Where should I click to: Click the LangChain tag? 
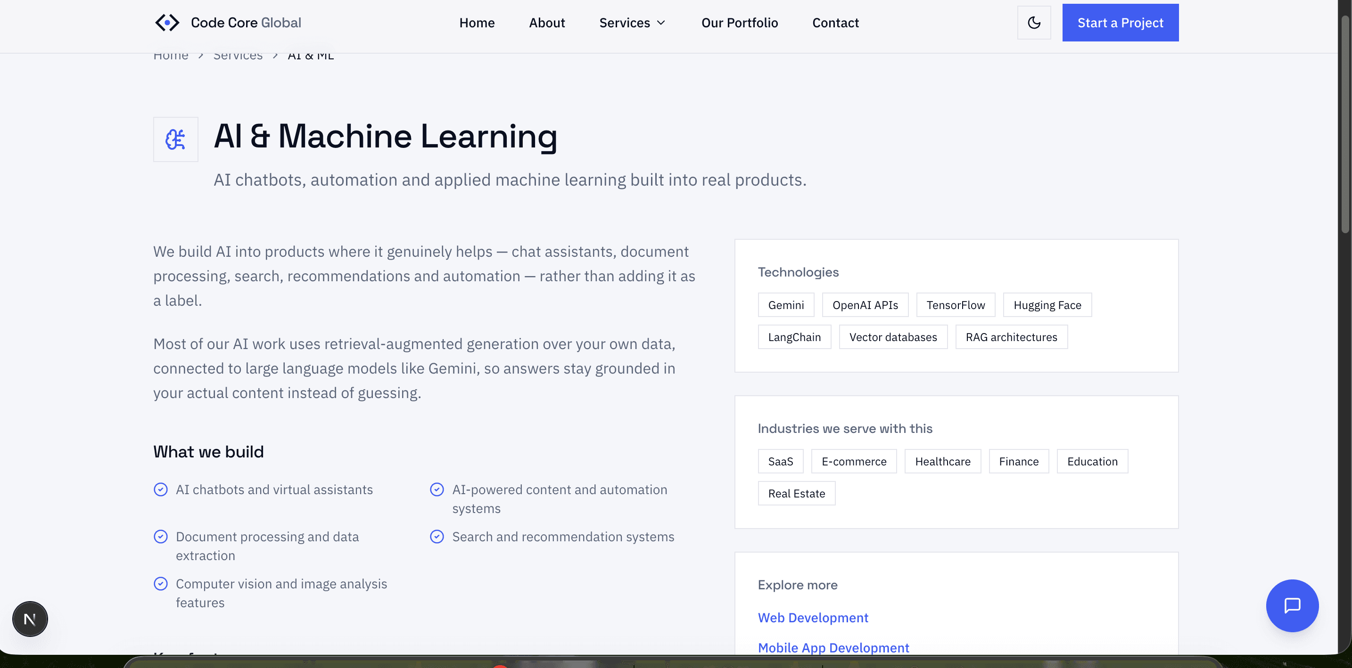(x=794, y=337)
